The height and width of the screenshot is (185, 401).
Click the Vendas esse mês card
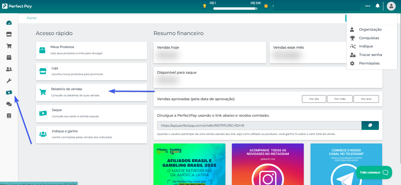click(308, 52)
